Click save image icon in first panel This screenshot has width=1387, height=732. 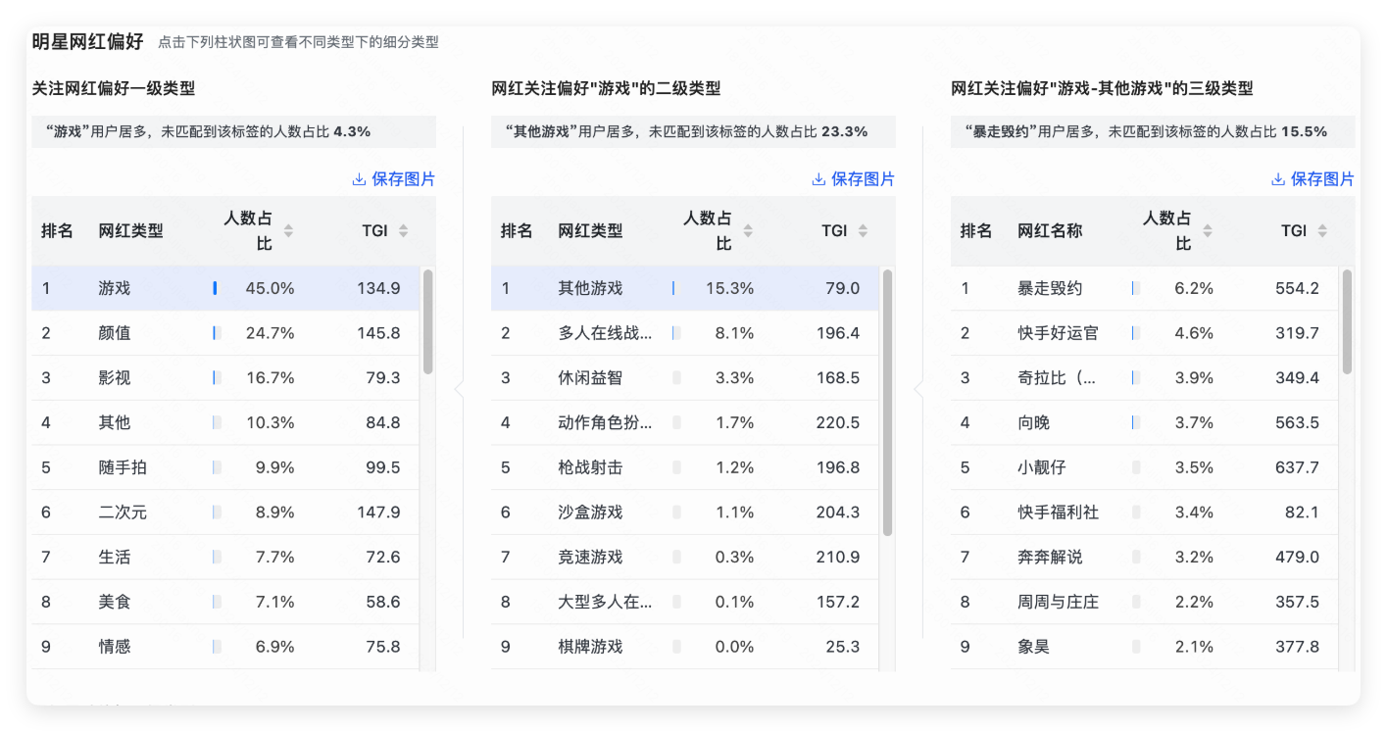click(x=359, y=179)
